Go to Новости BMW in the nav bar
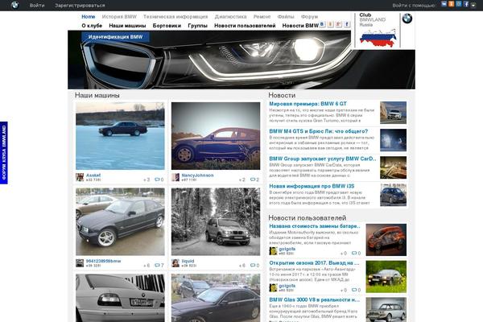Screen dimensions: 483x322 300,26
